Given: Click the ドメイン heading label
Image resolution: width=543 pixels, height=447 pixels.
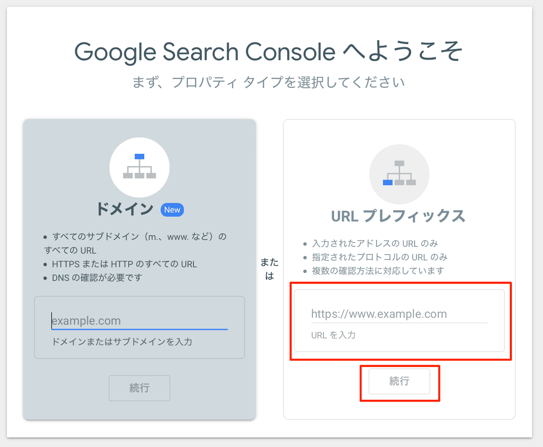Looking at the screenshot, I should pyautogui.click(x=125, y=210).
